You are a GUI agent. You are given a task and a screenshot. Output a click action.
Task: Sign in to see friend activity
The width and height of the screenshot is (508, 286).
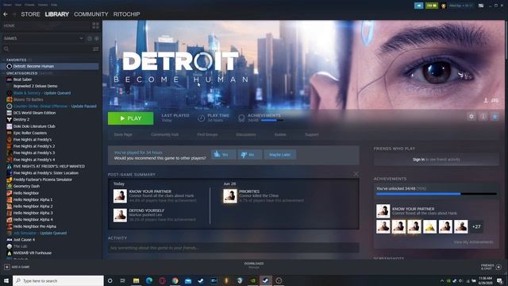click(418, 160)
